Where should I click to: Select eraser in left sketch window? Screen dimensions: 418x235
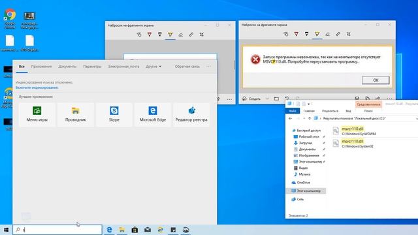pyautogui.click(x=180, y=35)
